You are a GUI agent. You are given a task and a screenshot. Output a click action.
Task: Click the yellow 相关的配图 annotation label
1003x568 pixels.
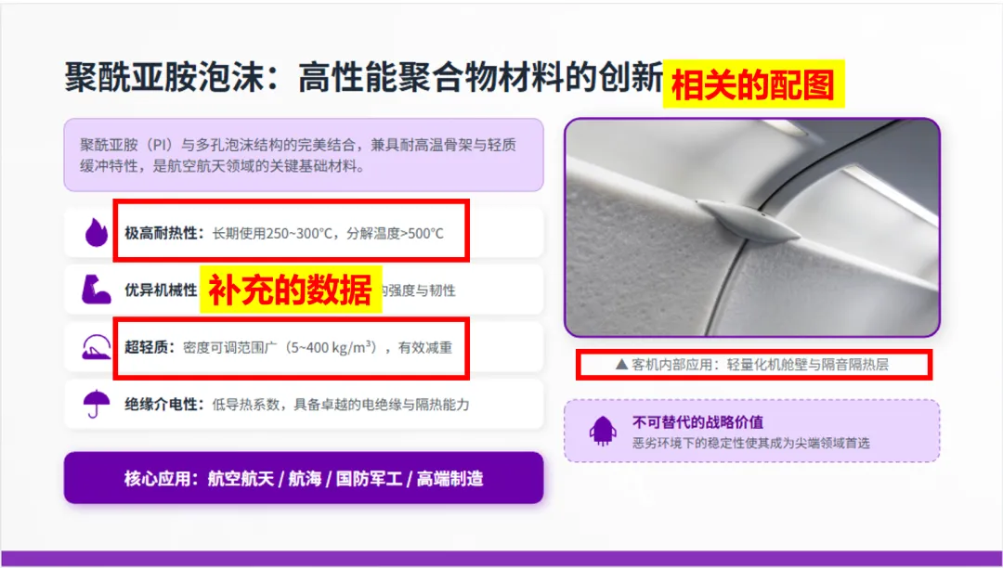[x=753, y=84]
